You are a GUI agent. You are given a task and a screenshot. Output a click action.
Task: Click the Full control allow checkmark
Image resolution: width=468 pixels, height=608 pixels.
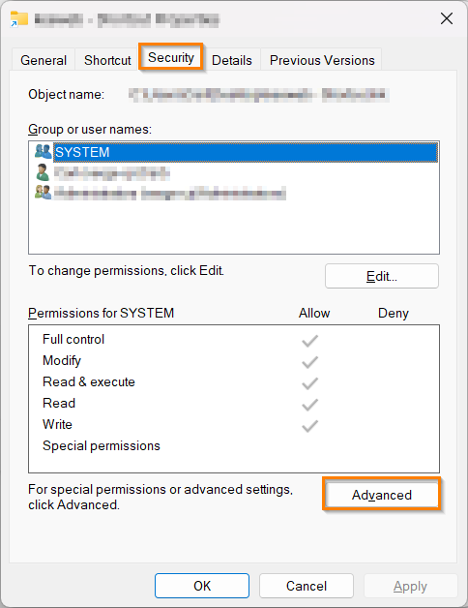coord(310,341)
